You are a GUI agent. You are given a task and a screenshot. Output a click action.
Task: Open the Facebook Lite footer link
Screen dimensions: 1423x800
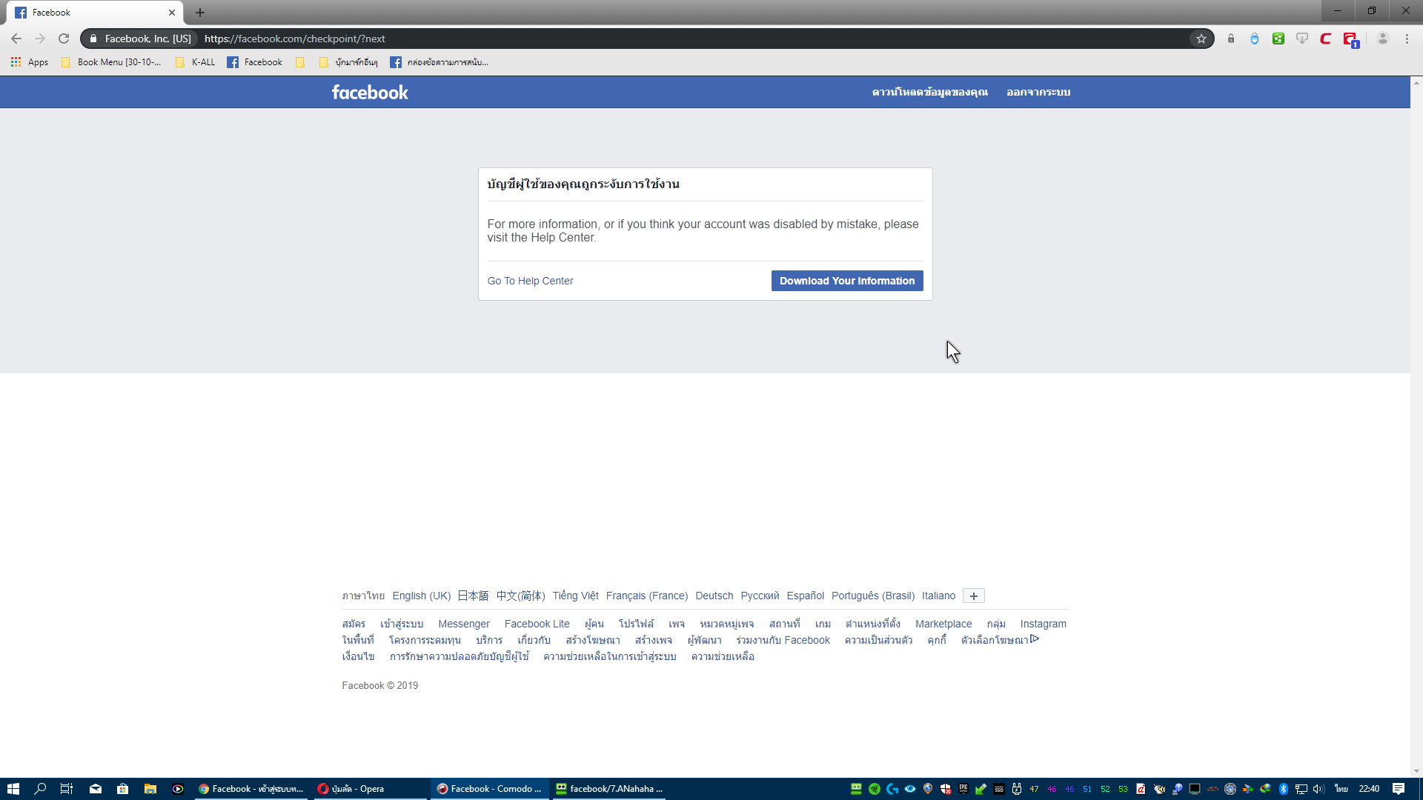[537, 624]
